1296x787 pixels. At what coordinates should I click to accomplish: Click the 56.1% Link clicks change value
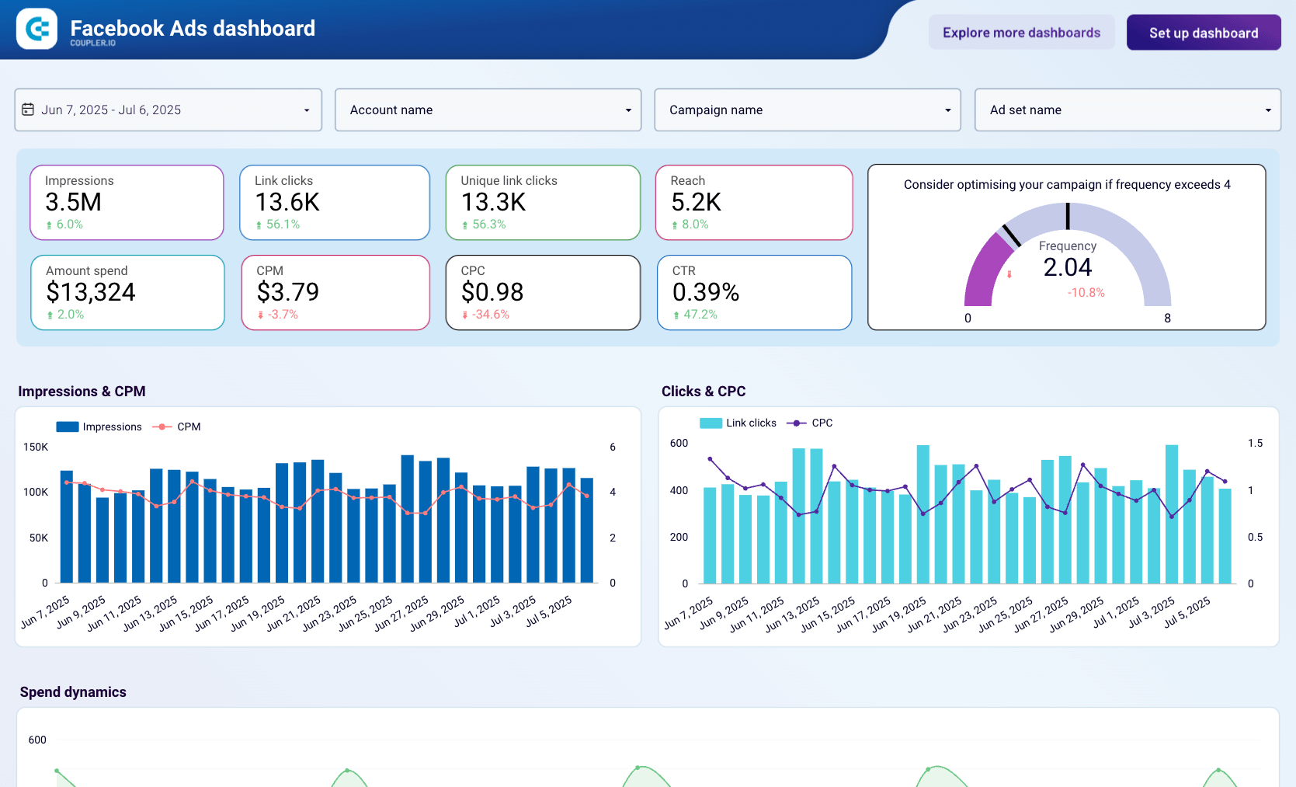pyautogui.click(x=283, y=225)
